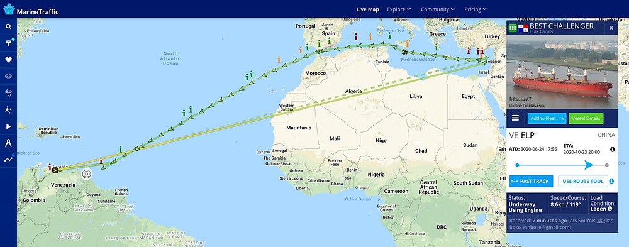Screen dimensions: 629x247
Task: Click the play animation icon in sidebar
Action: [8, 126]
